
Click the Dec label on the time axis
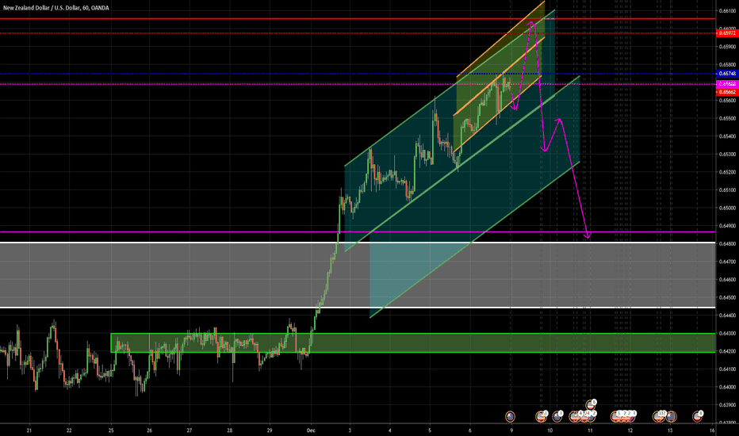[311, 429]
